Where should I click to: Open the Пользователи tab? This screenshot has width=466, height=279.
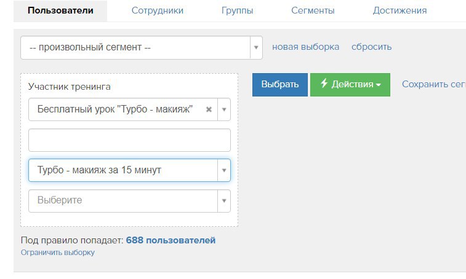pos(60,10)
